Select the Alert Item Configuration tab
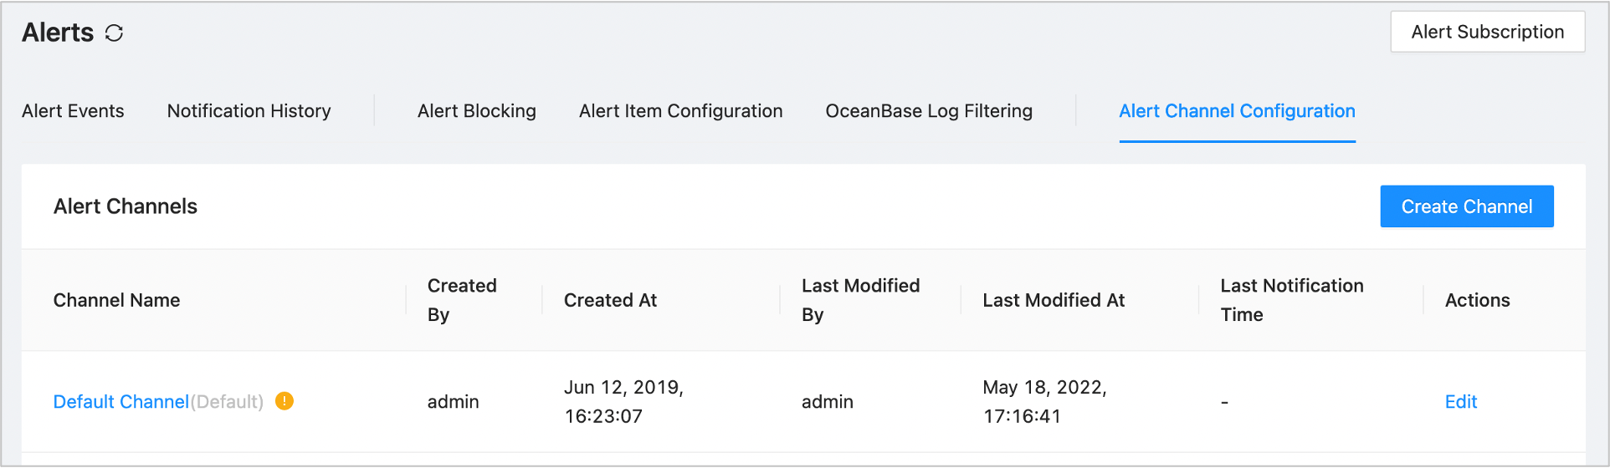The width and height of the screenshot is (1610, 468). click(680, 111)
